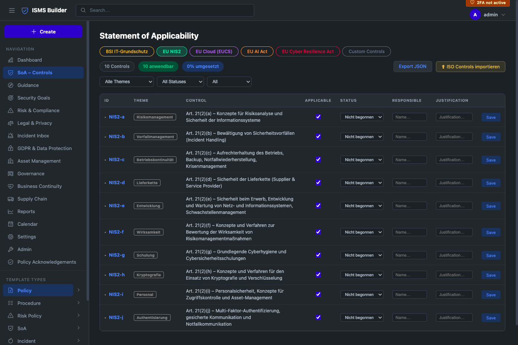518x345 pixels.
Task: Switch to BSI IT-Grundschutz framework tab
Action: coord(127,52)
